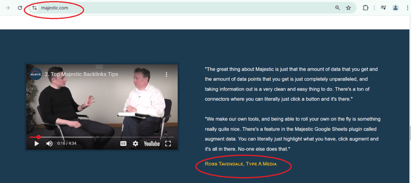Click the video title Top Majestic Backlinks Tips
Viewport: 411px width, 183px height.
tap(81, 74)
